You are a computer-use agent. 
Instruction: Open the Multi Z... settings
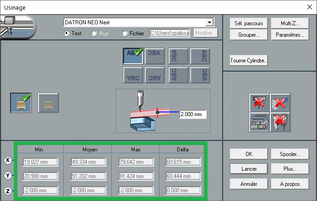(x=290, y=23)
